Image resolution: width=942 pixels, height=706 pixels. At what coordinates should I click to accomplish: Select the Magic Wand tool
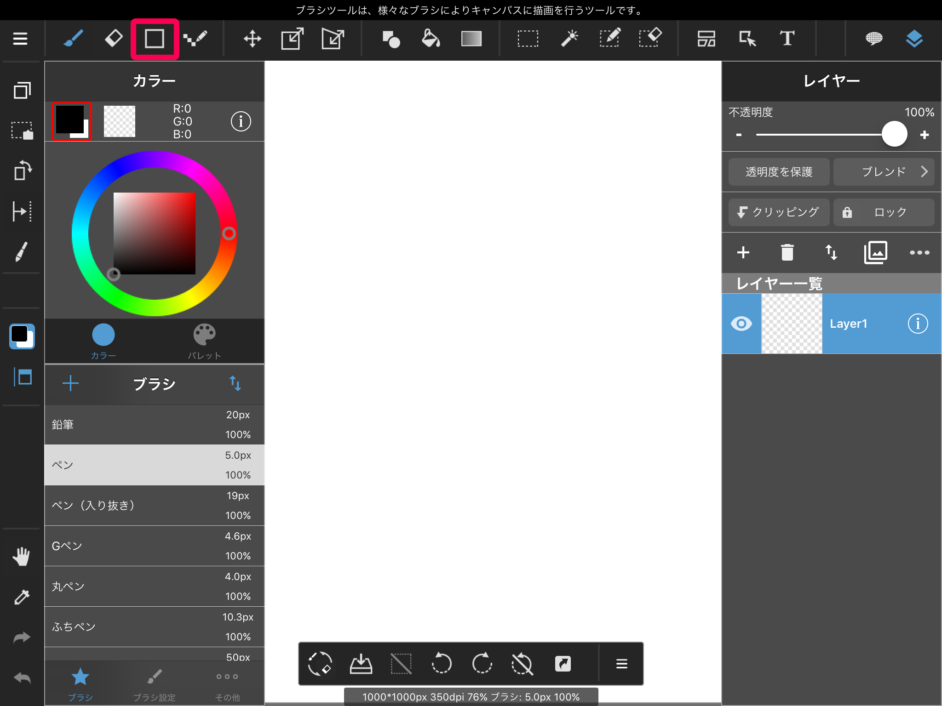[569, 39]
